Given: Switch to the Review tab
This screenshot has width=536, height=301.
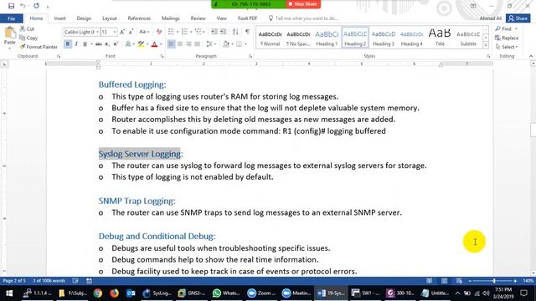Looking at the screenshot, I should coord(198,18).
